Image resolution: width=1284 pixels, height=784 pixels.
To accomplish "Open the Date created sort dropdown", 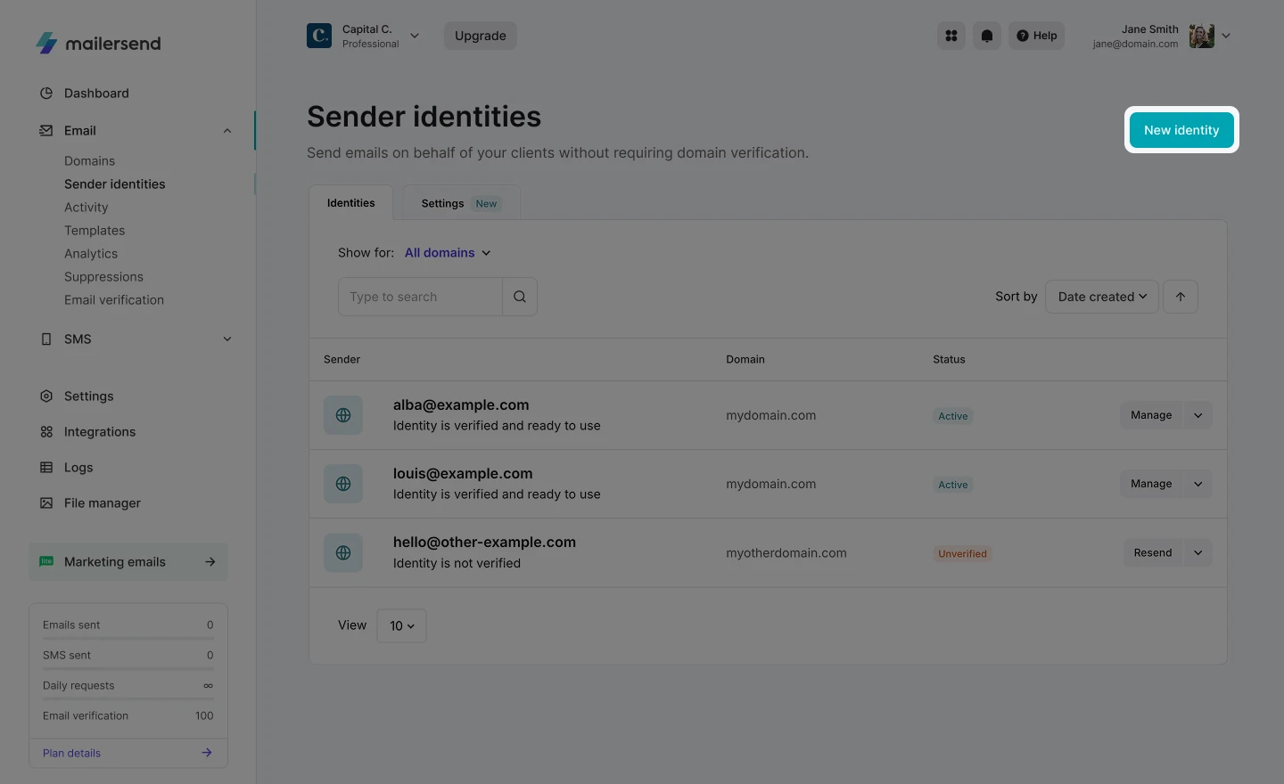I will click(x=1101, y=297).
